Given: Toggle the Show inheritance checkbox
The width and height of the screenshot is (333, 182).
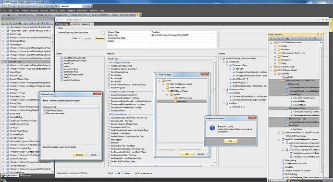Looking at the screenshot, I should [x=136, y=173].
